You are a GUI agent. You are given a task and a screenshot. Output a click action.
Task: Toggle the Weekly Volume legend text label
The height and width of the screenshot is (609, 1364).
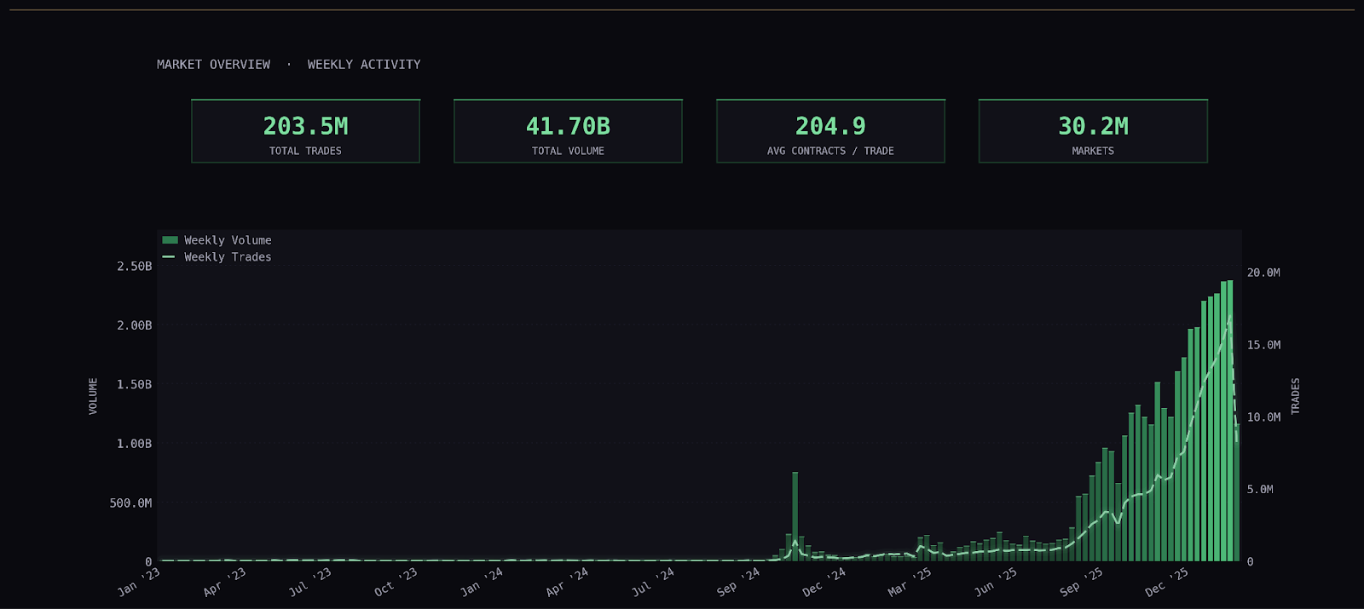point(228,240)
